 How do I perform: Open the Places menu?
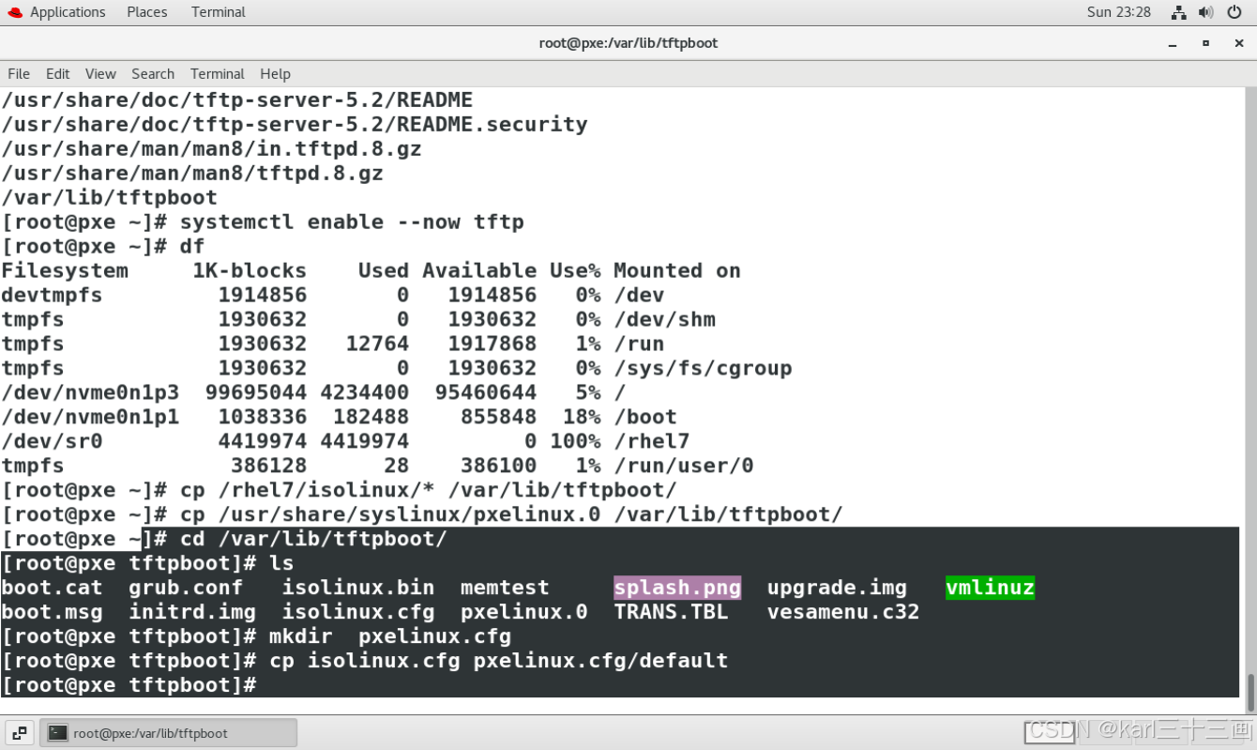146,12
